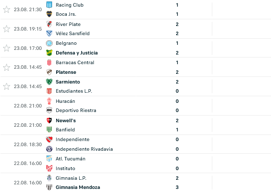This screenshot has width=271, height=192.
Task: Star the Belgrano vs Defensa y Justicia match
Action: coord(7,48)
